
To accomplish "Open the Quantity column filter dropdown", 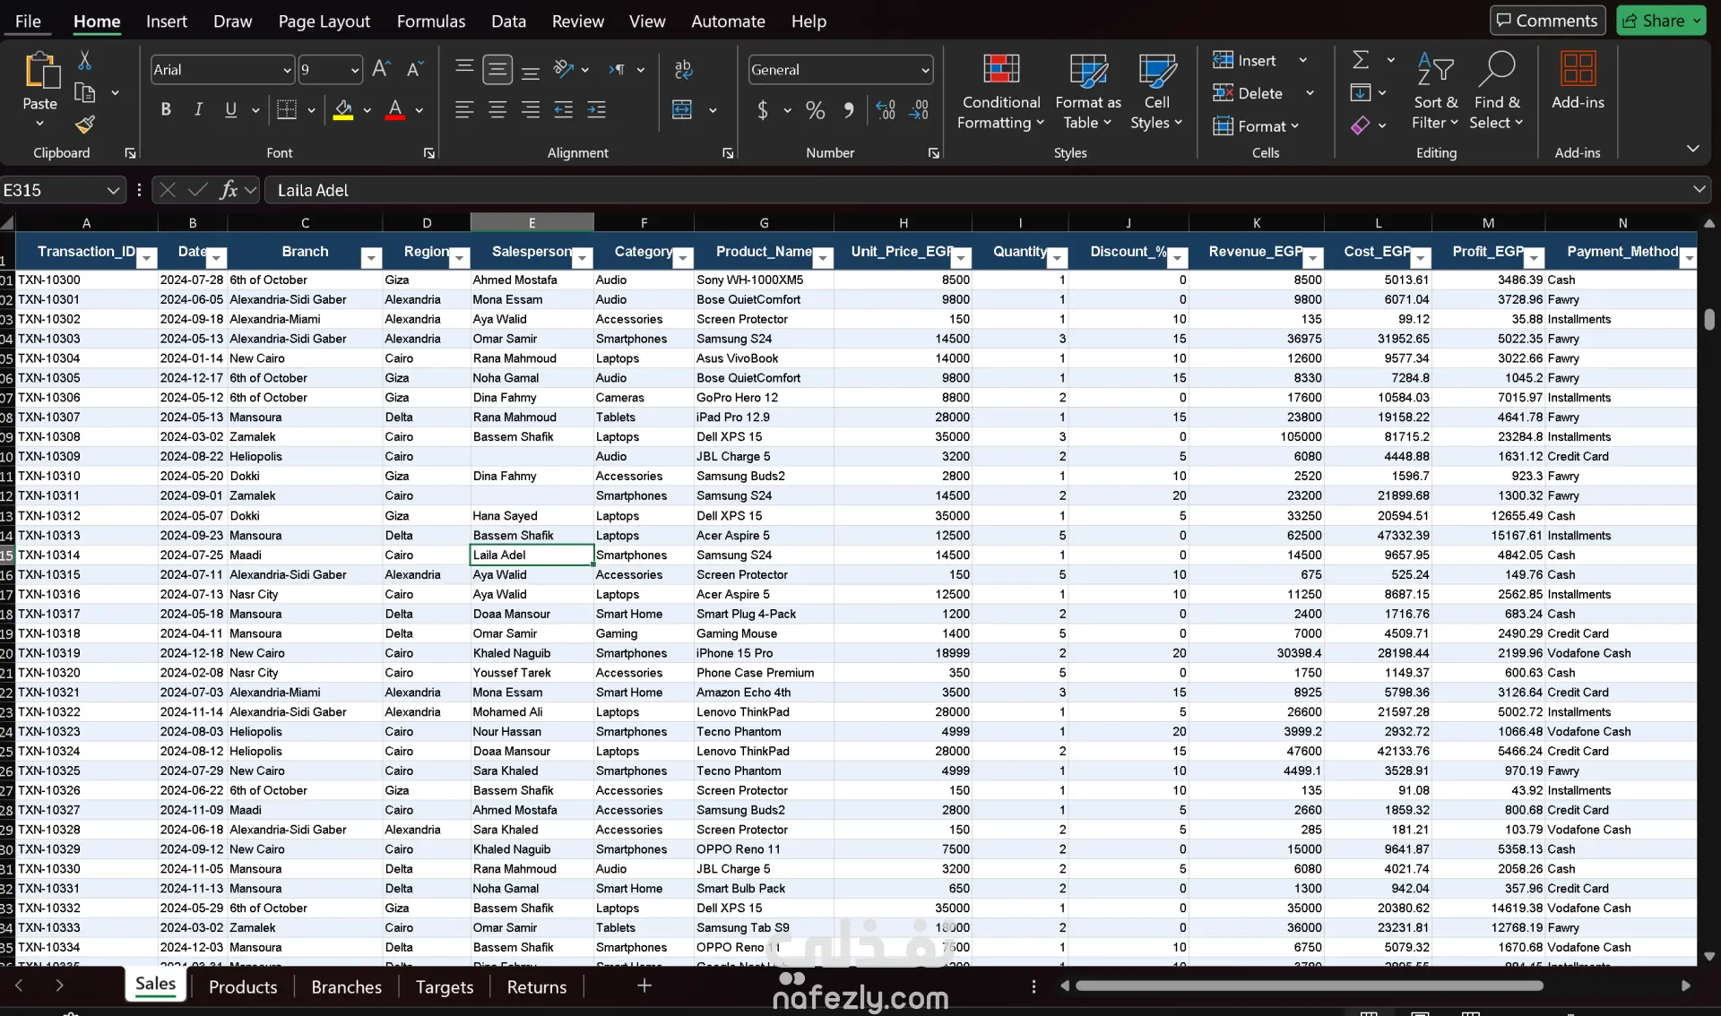I will click(x=1058, y=258).
